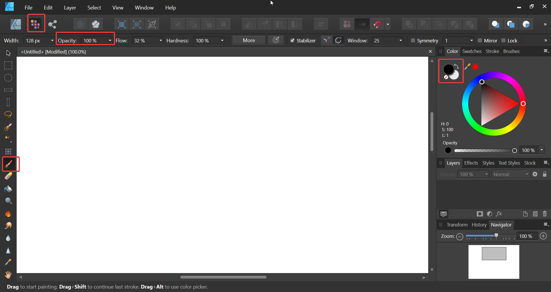Expand snapping options dropdown arrow
The height and width of the screenshot is (292, 551).
(388, 24)
